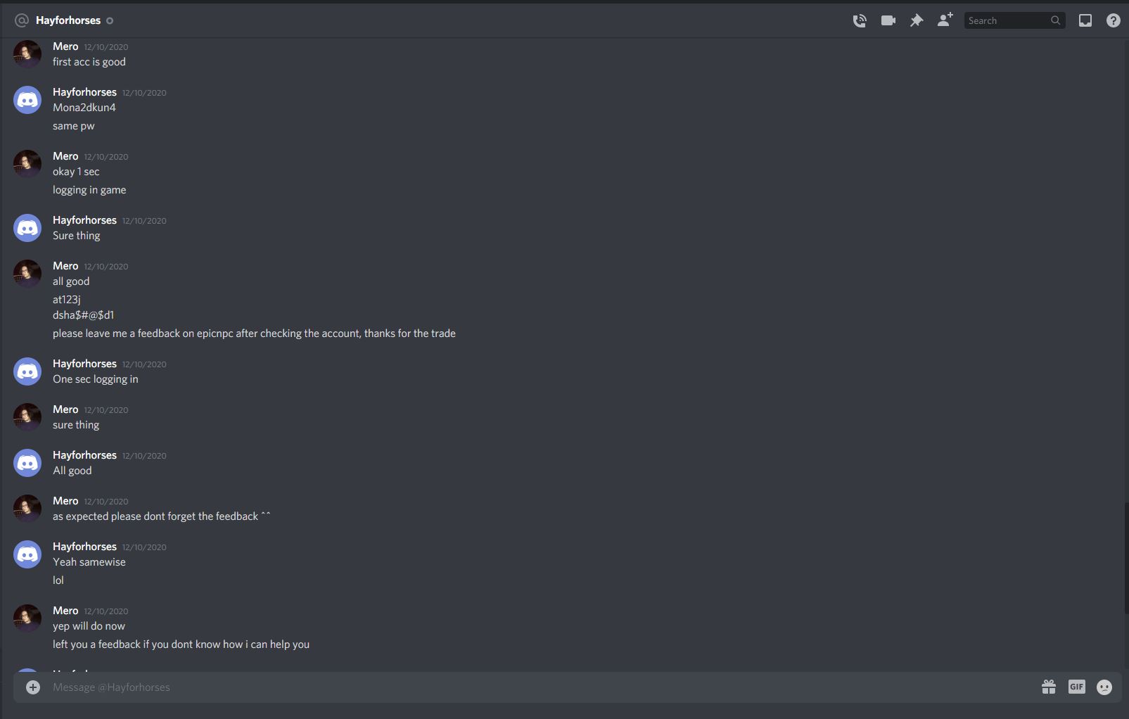Click username Hayforhorses above 'Sure thing'
Viewport: 1129px width, 719px height.
(84, 220)
